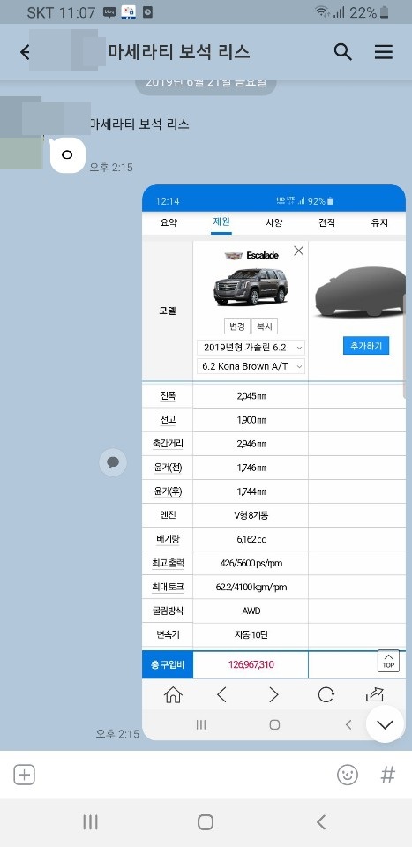The height and width of the screenshot is (847, 412).
Task: Tap the 변경 button
Action: [237, 326]
